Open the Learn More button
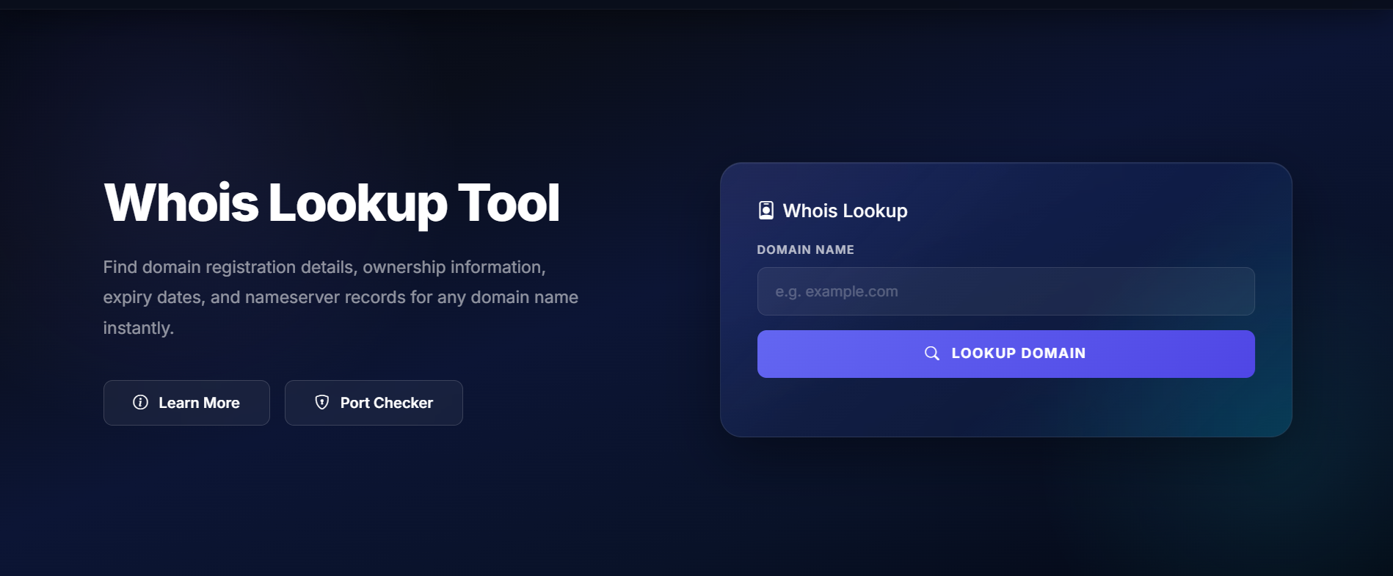This screenshot has height=576, width=1393. [186, 403]
